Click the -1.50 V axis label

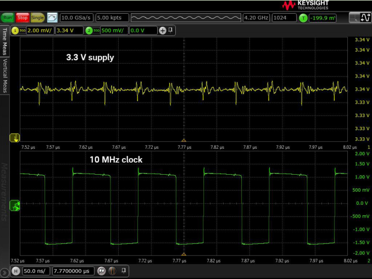click(x=361, y=242)
